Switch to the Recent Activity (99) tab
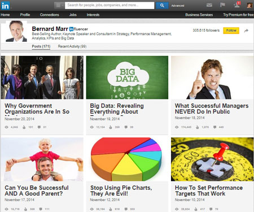Viewport: 254px width, 212px height. pos(72,46)
